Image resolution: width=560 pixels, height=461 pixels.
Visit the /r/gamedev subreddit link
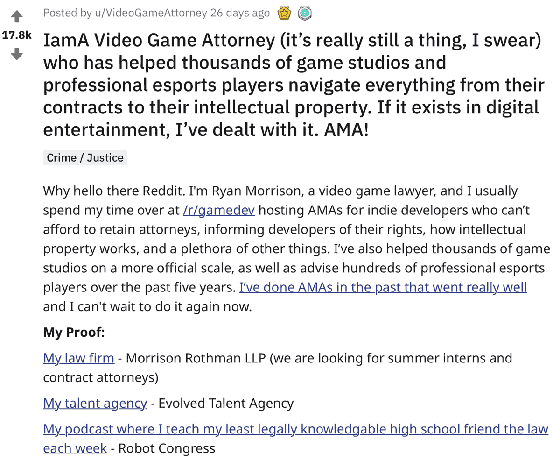tap(219, 210)
